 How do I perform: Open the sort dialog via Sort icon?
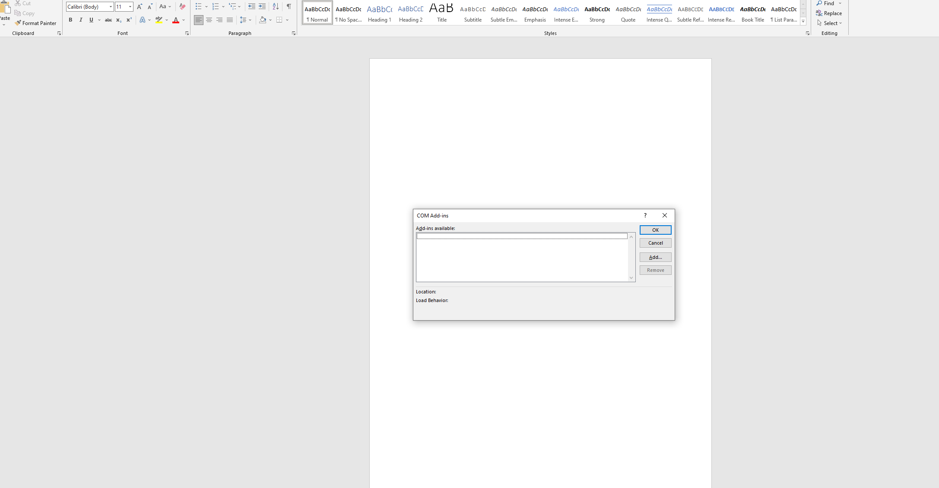pos(276,6)
